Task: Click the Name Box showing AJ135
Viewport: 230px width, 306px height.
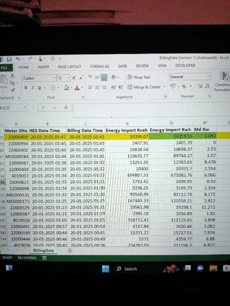Action: [x=11, y=108]
